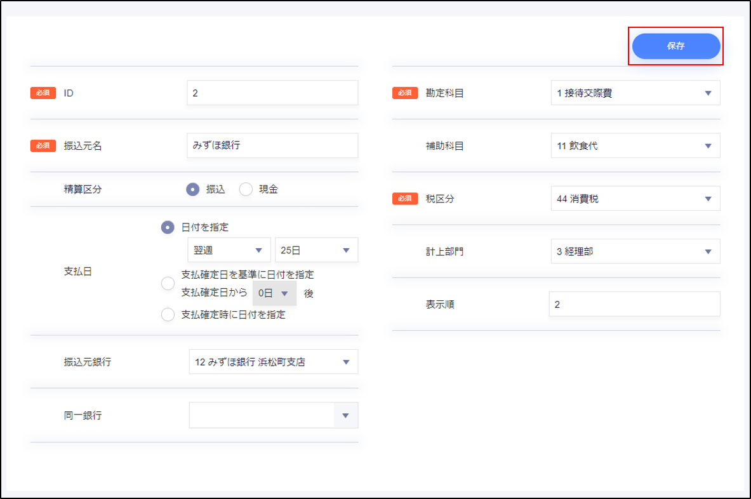Click the blue 保存 button
This screenshot has height=499, width=751.
(x=676, y=46)
